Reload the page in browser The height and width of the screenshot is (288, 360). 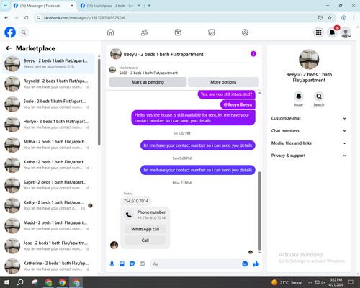click(27, 18)
